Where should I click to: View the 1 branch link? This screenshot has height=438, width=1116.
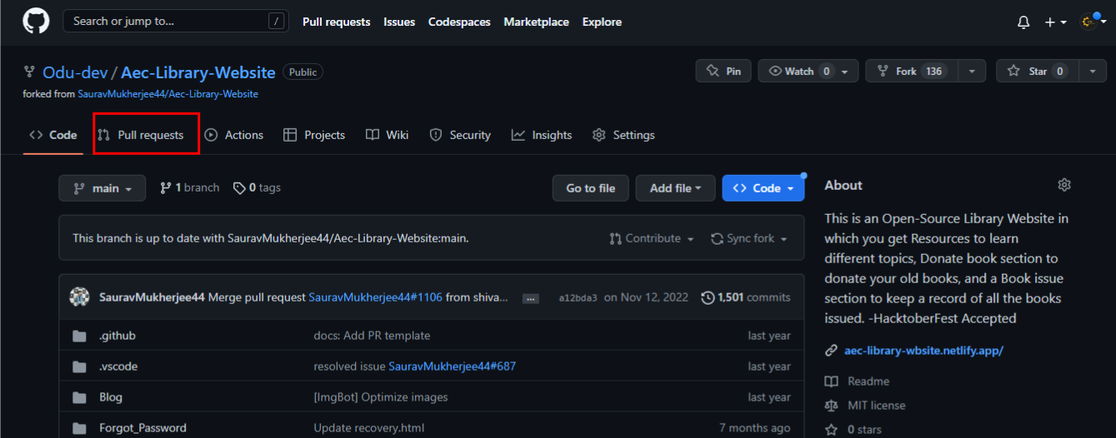190,188
